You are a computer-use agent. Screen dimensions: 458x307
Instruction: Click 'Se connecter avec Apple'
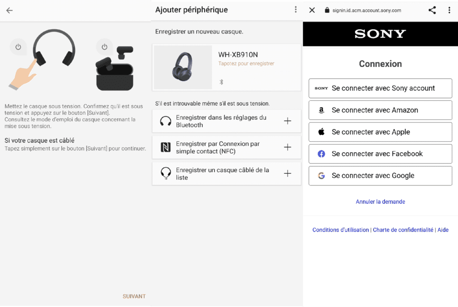pyautogui.click(x=380, y=132)
